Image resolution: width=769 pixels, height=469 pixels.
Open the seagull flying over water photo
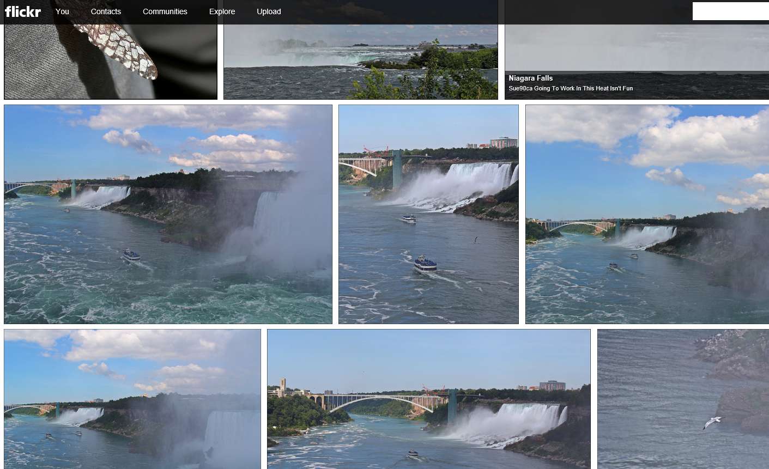(x=683, y=399)
